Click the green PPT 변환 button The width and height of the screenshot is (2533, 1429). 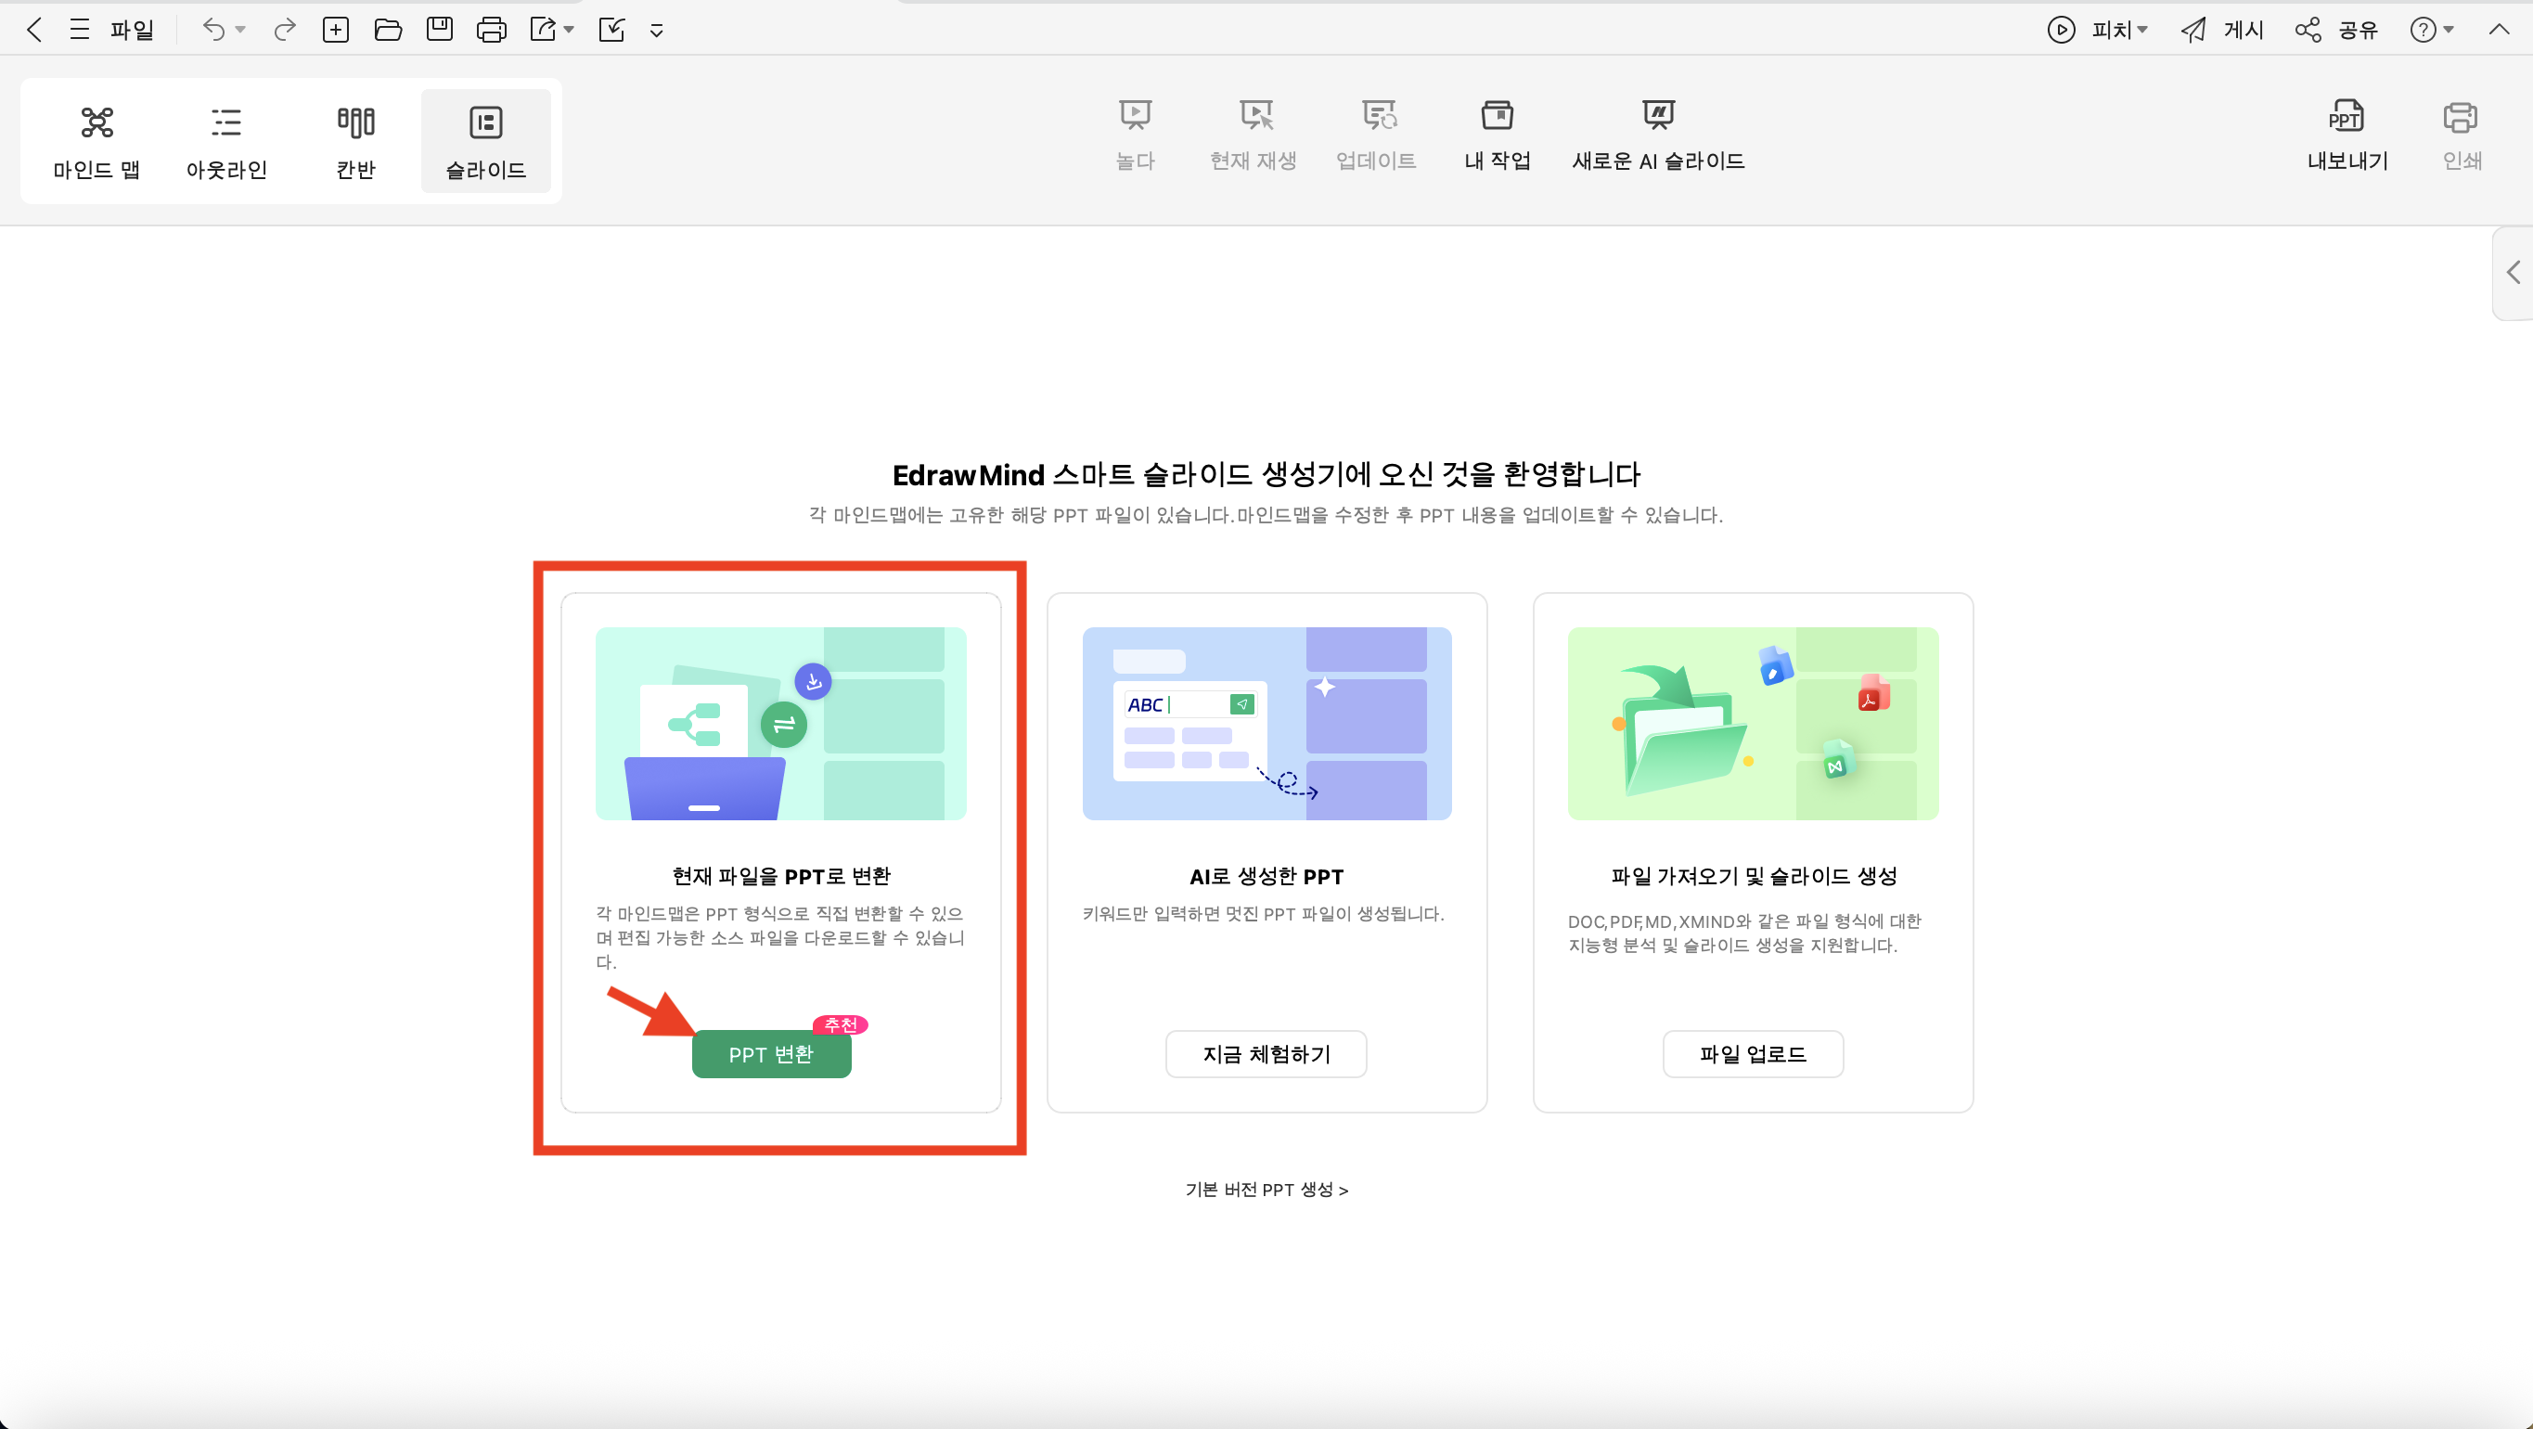[x=772, y=1054]
